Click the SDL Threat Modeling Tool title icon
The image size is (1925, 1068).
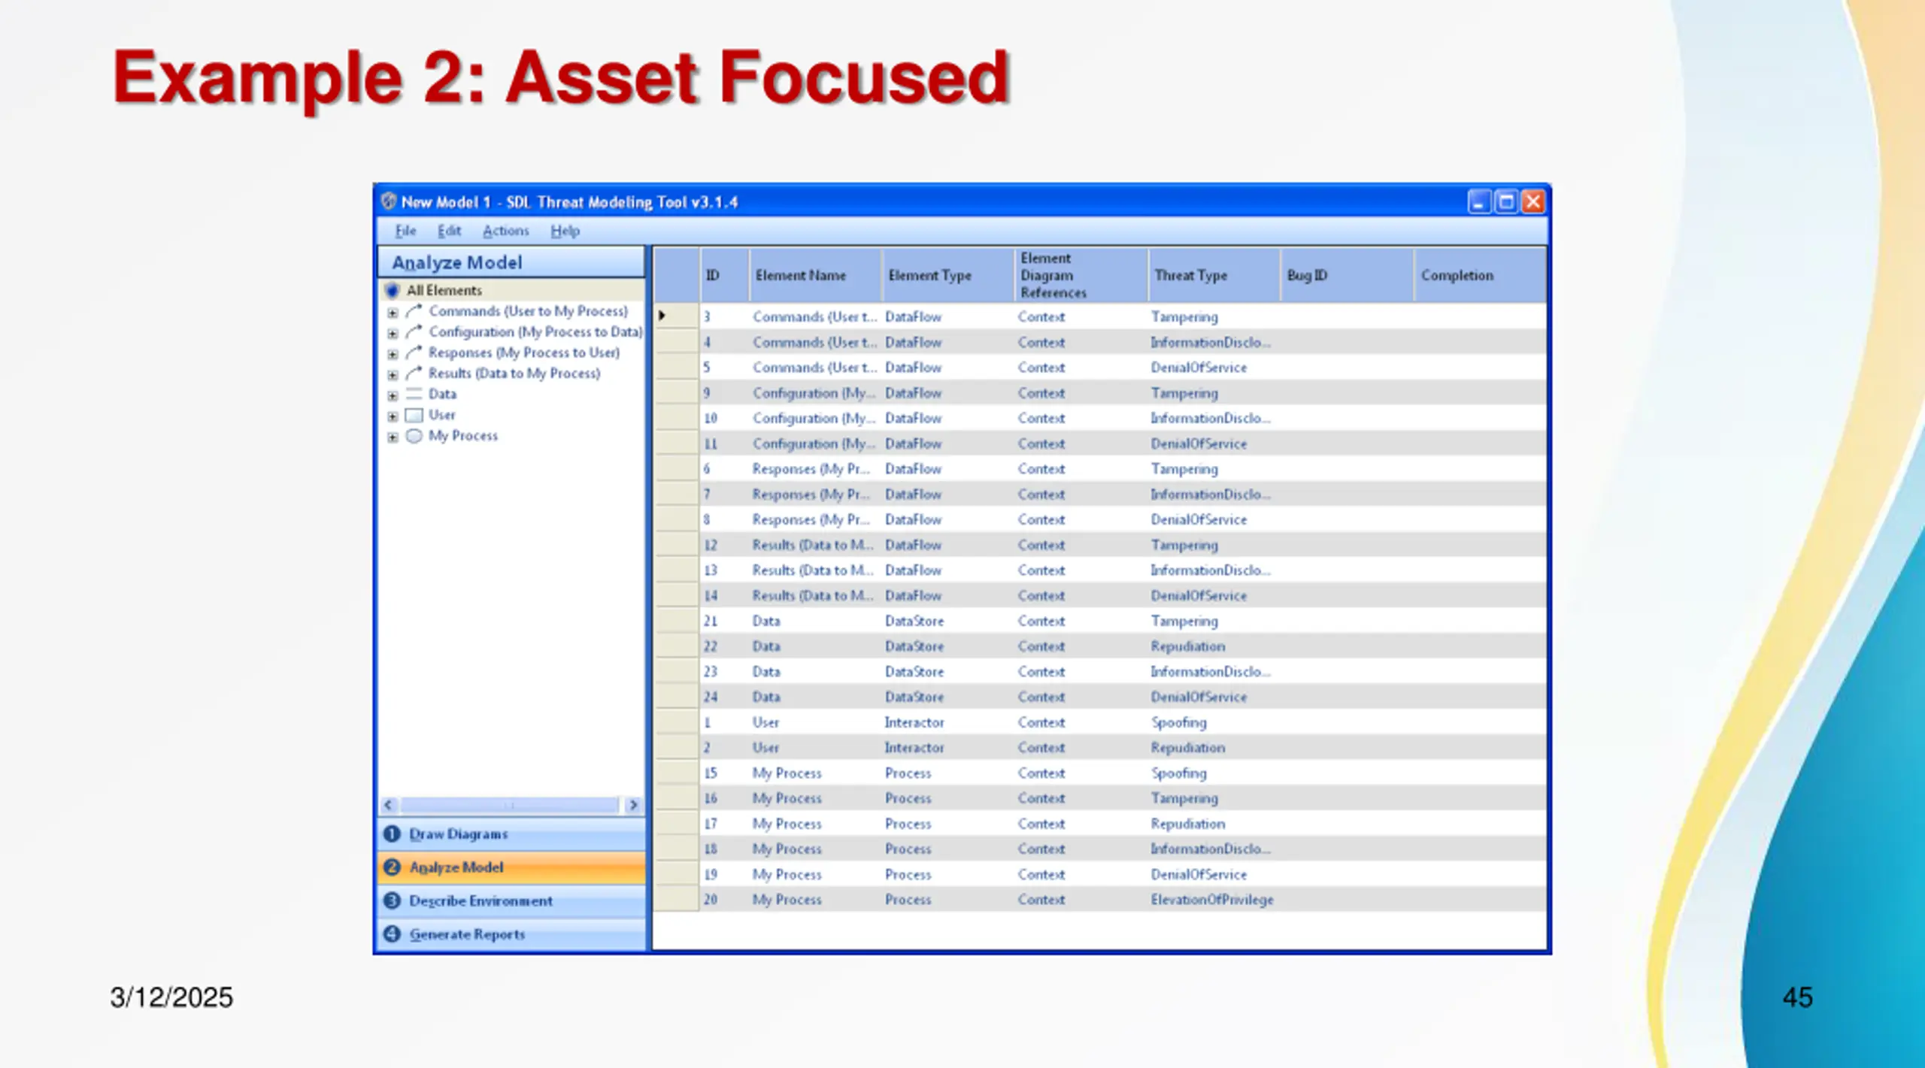[x=388, y=201]
